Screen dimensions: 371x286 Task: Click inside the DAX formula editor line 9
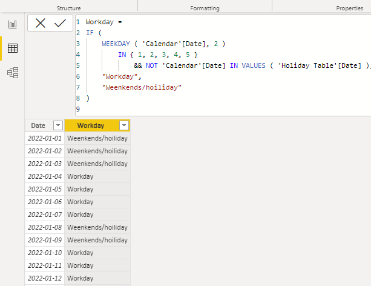pyautogui.click(x=222, y=109)
